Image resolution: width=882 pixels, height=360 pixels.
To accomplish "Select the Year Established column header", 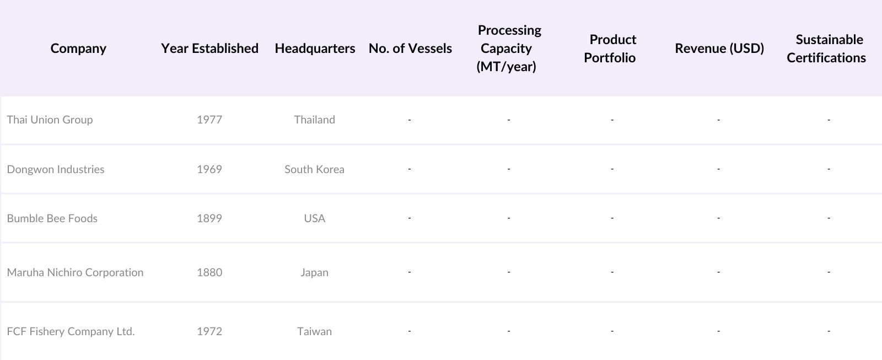I will (x=209, y=49).
